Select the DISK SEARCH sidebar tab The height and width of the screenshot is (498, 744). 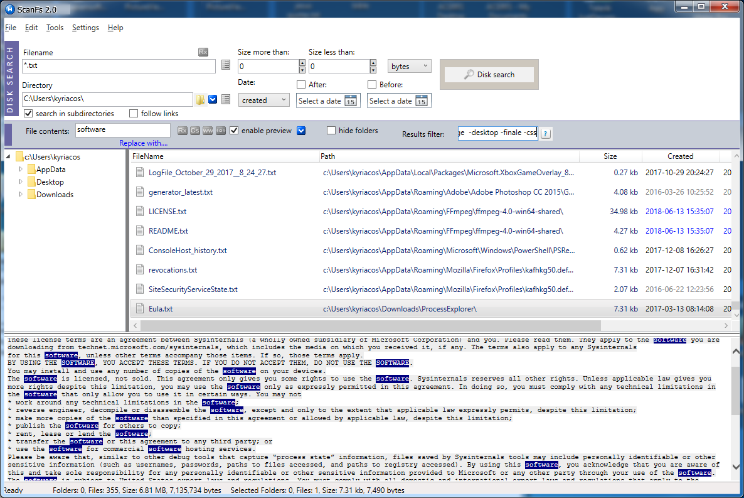(x=10, y=78)
